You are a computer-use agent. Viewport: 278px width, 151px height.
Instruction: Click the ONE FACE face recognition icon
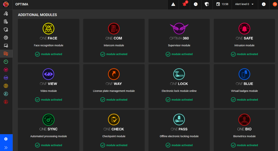tap(48, 29)
